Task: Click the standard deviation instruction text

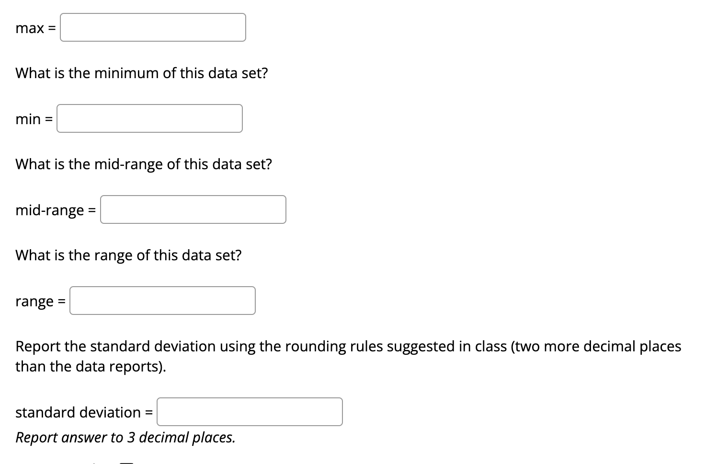Action: click(348, 356)
